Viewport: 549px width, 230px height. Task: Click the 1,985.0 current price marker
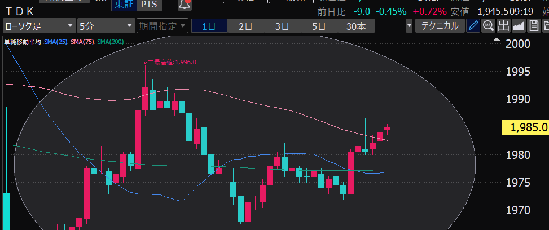(527, 127)
